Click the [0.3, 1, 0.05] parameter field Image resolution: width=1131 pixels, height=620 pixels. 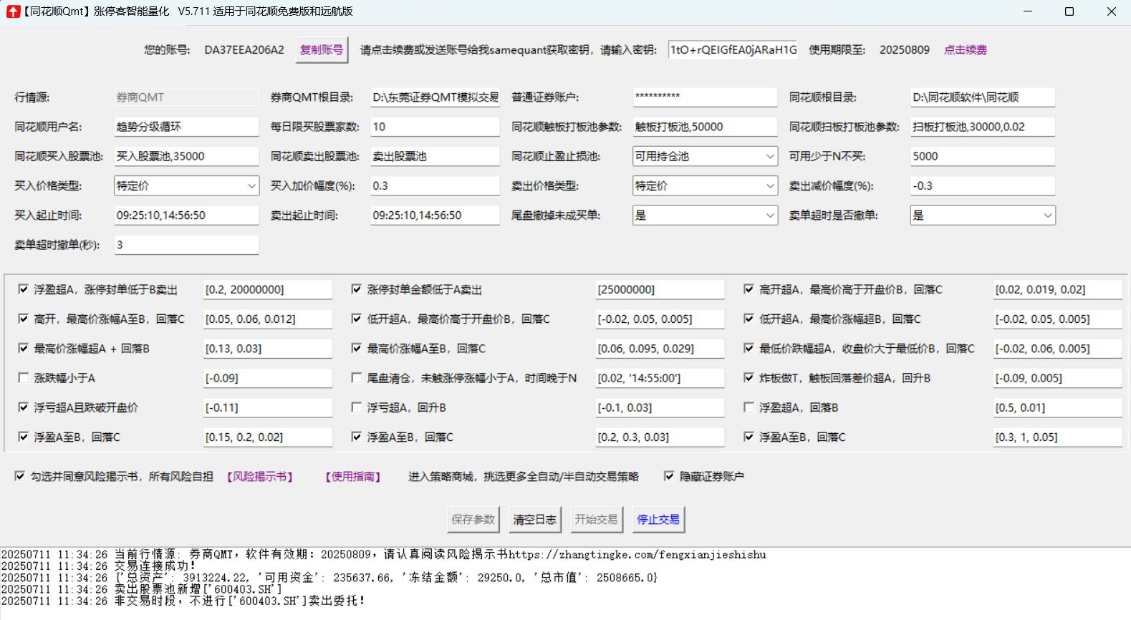coord(1057,437)
